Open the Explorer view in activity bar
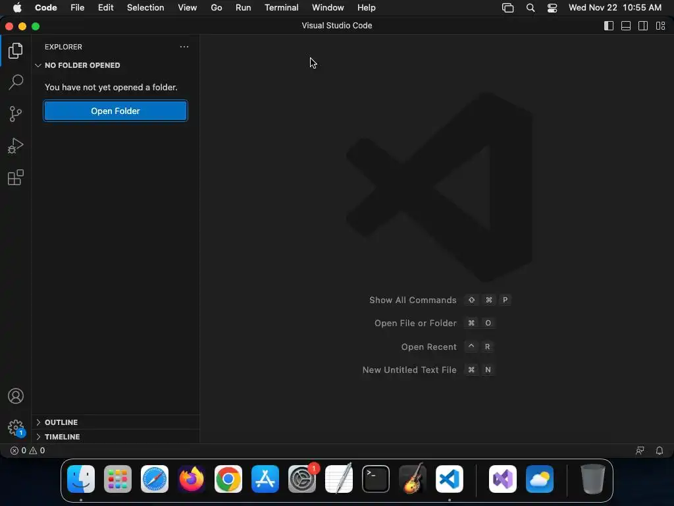Viewport: 674px width, 506px height. (16, 51)
